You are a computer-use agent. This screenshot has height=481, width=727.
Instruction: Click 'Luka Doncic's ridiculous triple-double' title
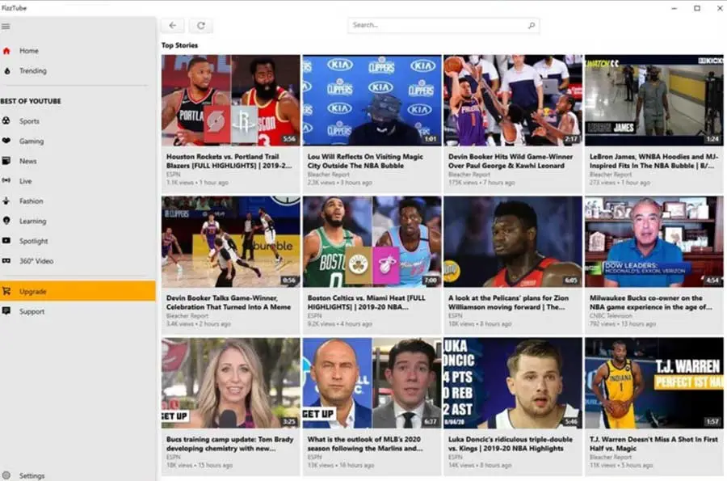click(511, 444)
